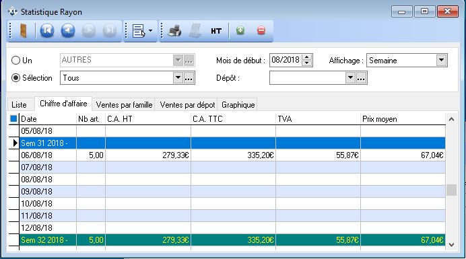This screenshot has width=466, height=259.
Task: Select the Un radio button
Action: [15, 61]
